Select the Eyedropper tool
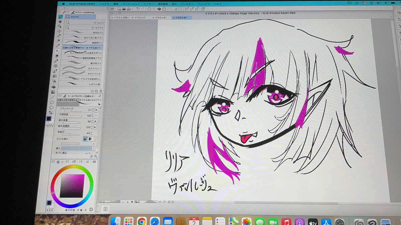Viewport: 401px width, 225px height. [58, 46]
